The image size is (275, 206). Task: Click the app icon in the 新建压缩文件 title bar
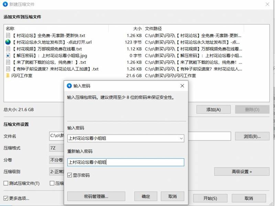pyautogui.click(x=5, y=4)
